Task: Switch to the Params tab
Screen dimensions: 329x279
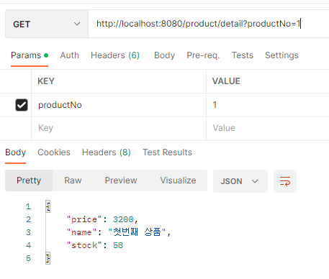Action: pyautogui.click(x=30, y=55)
